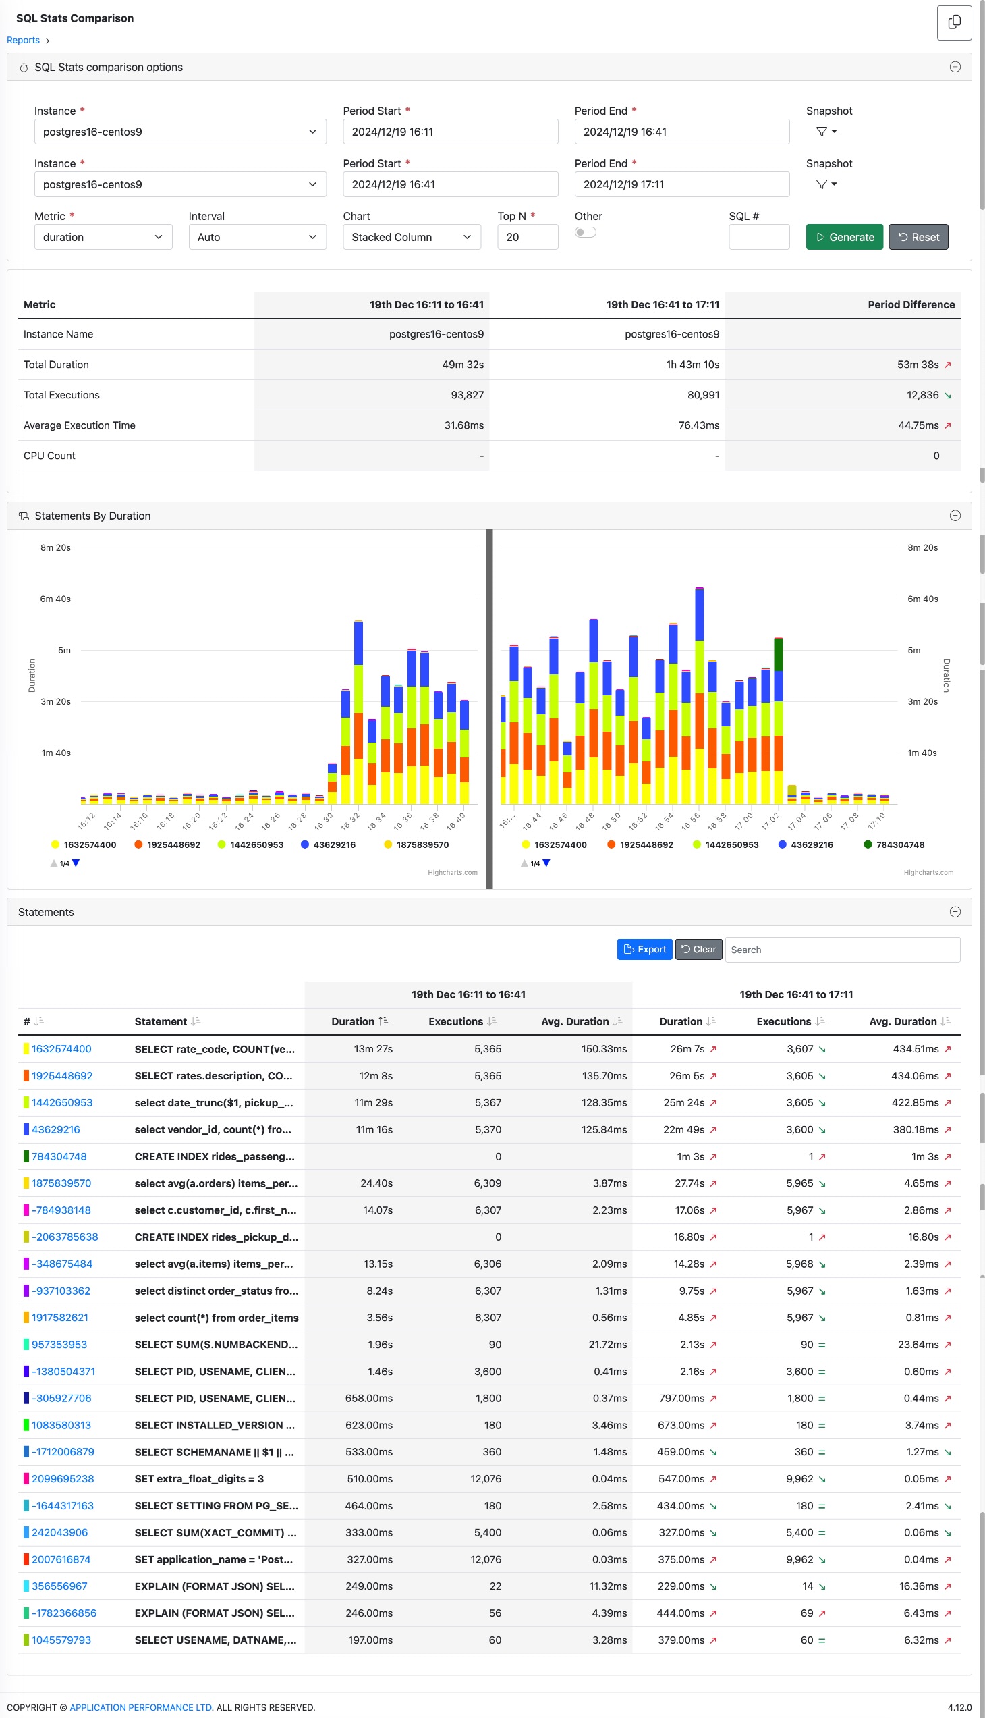Click the Total Duration up arrow indicator
This screenshot has height=1718, width=985.
pyautogui.click(x=947, y=364)
